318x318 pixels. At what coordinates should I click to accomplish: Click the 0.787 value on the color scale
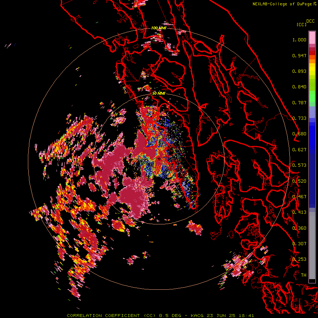click(299, 102)
